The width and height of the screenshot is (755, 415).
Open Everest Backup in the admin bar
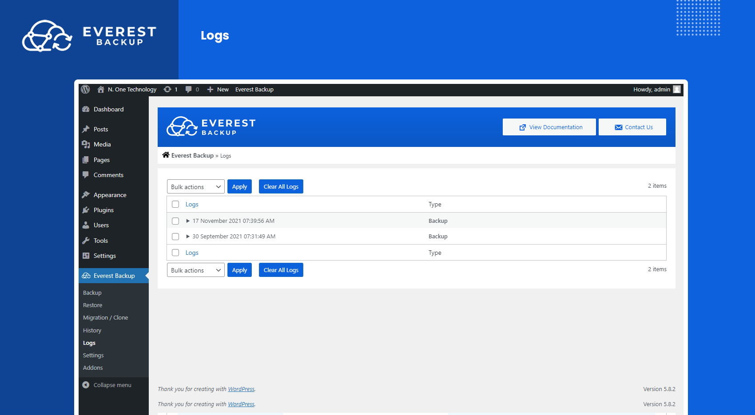254,89
